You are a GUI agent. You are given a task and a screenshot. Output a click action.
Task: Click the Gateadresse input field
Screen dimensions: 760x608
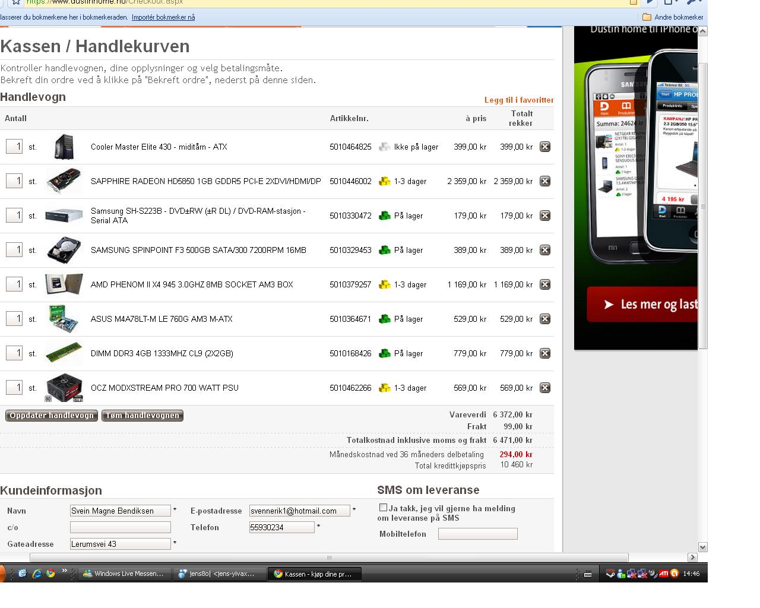point(121,544)
